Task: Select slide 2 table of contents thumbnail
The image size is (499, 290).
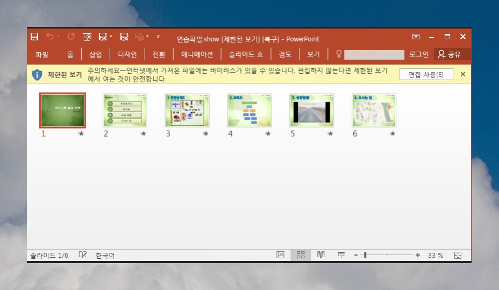Action: tap(125, 110)
